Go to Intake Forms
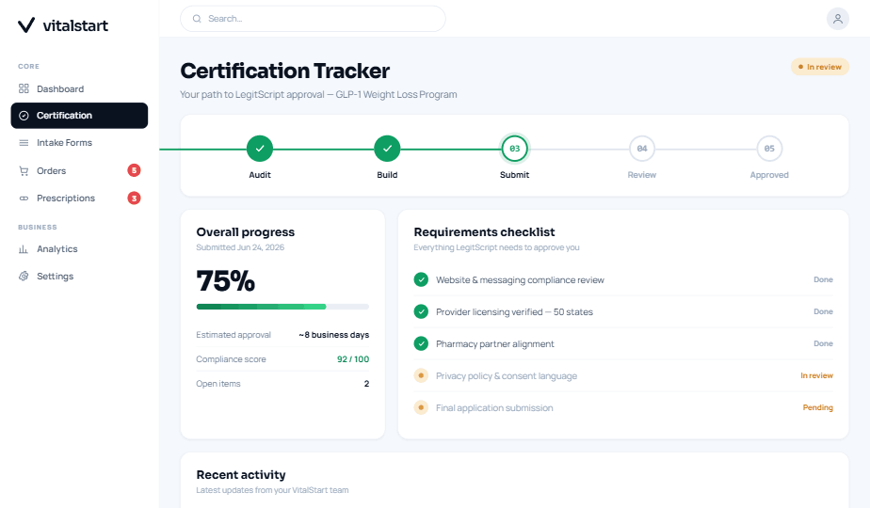This screenshot has height=508, width=870. (x=79, y=143)
